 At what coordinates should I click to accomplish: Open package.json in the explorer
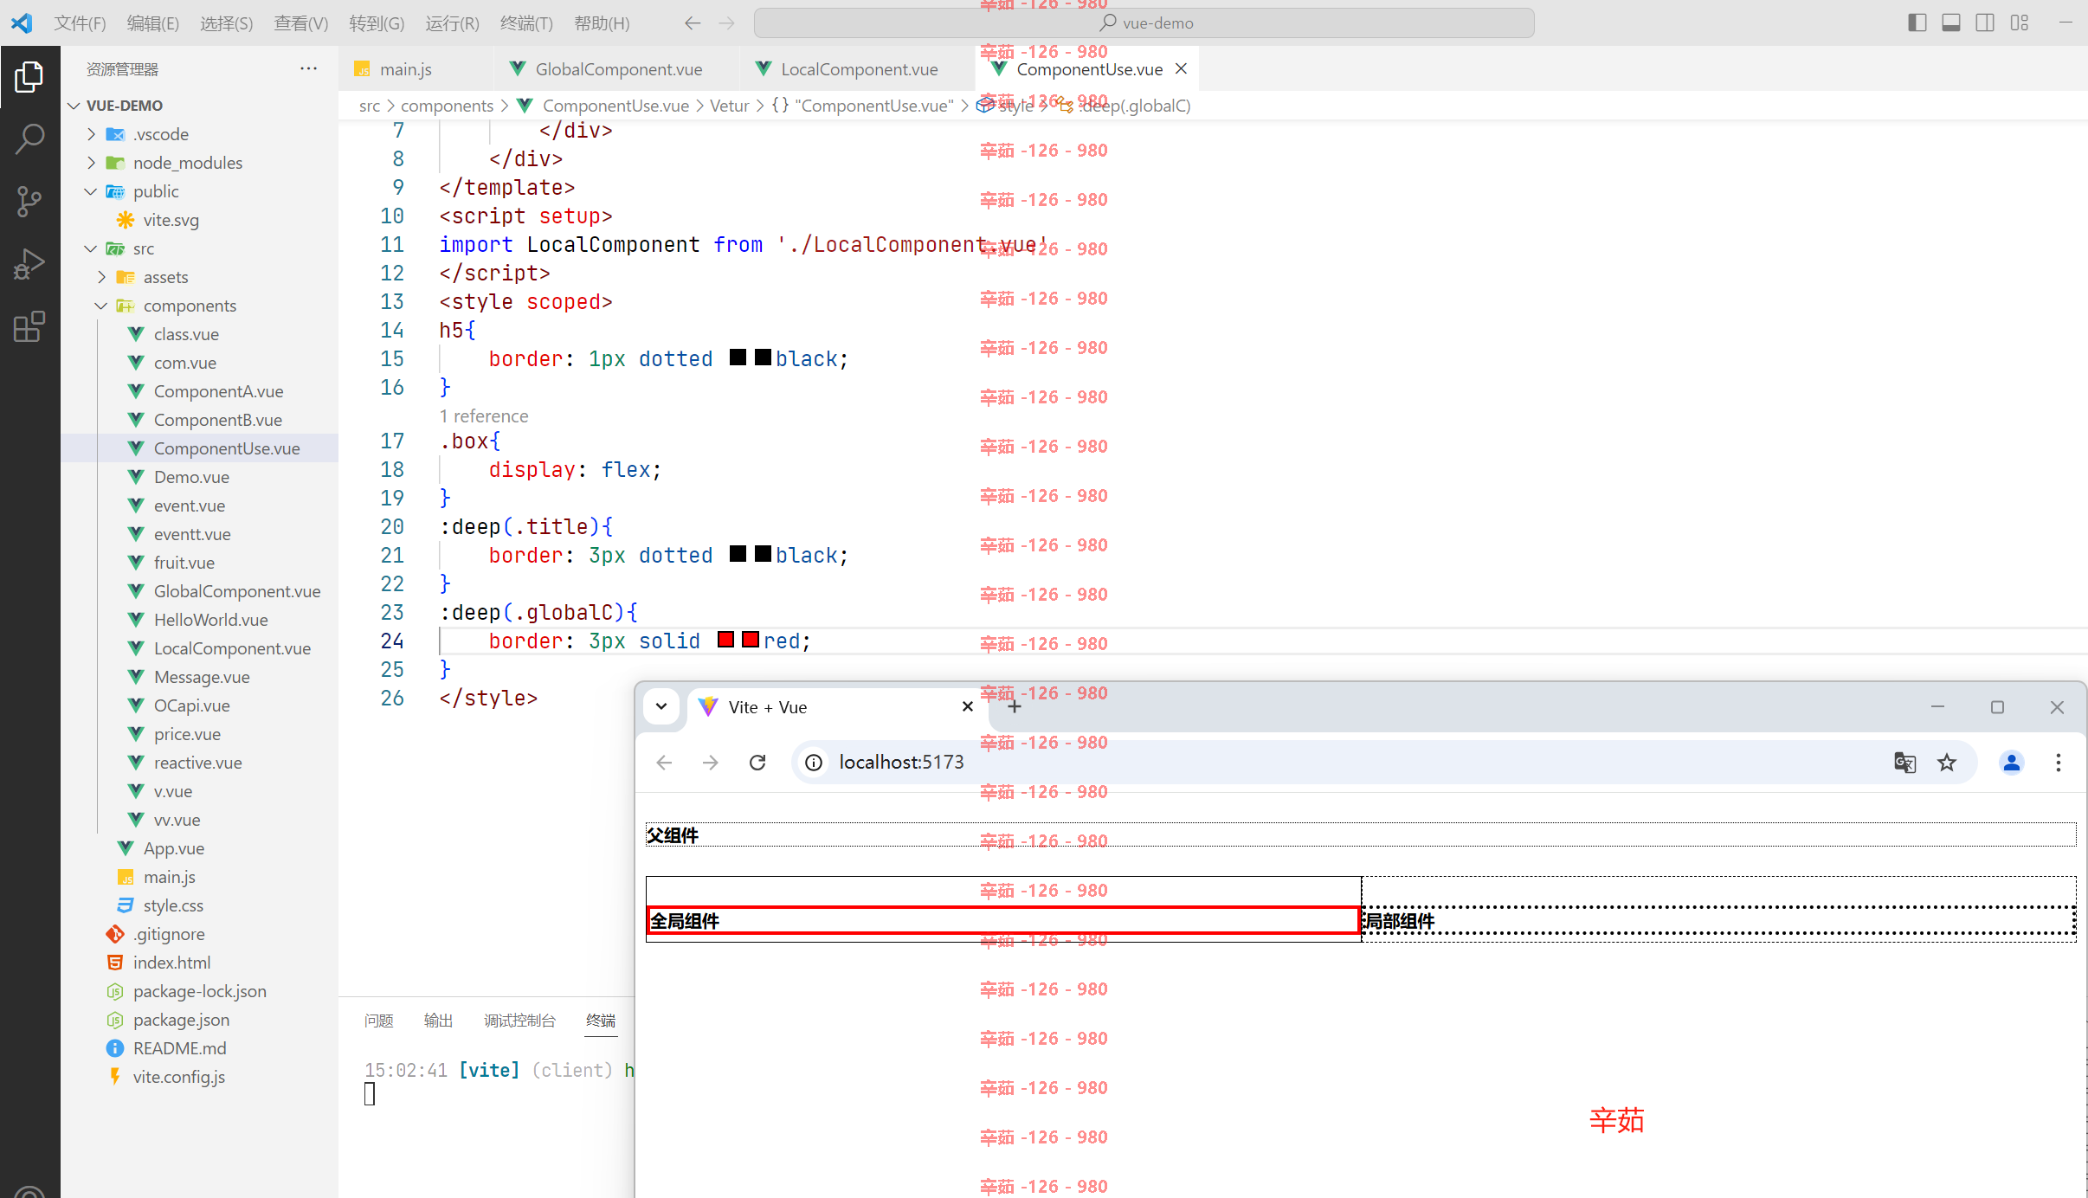(x=181, y=1020)
